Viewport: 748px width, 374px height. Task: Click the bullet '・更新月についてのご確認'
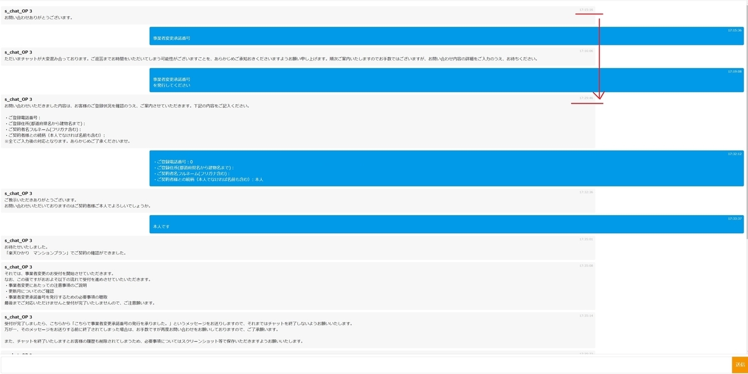tap(29, 291)
